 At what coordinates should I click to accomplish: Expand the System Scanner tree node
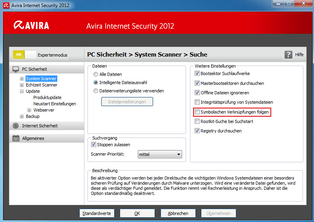point(22,79)
